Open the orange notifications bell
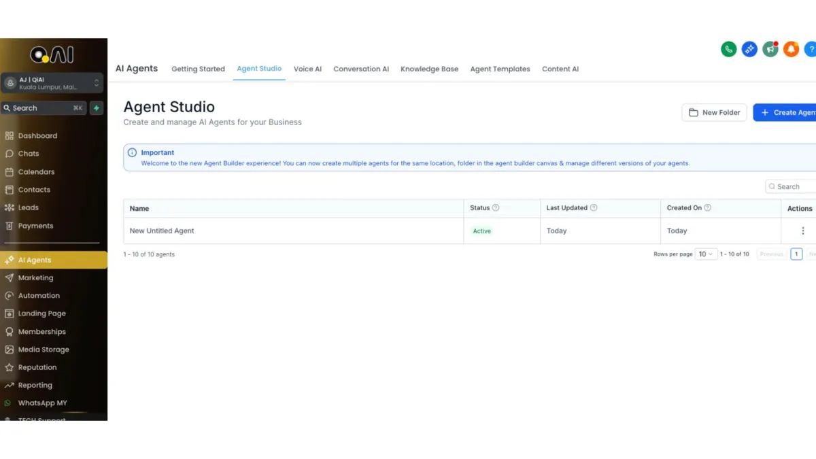Image resolution: width=816 pixels, height=459 pixels. point(791,49)
